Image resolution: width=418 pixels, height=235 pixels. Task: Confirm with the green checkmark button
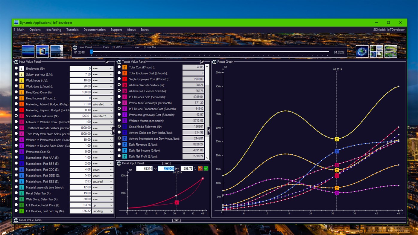coord(206,168)
